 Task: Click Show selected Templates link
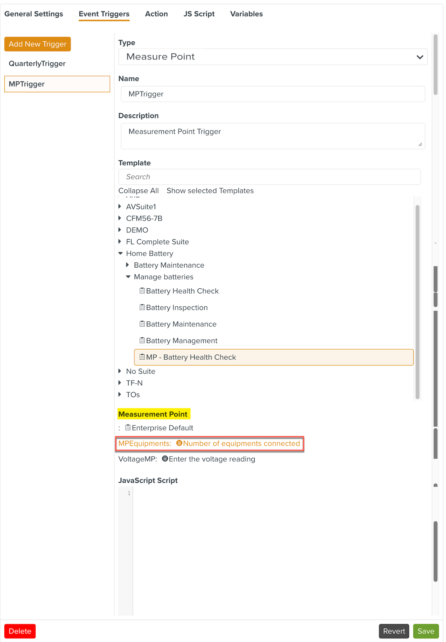pyautogui.click(x=210, y=191)
